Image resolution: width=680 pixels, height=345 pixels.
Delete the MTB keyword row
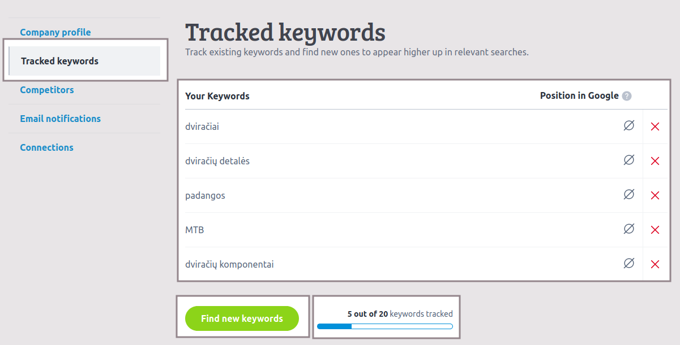655,230
